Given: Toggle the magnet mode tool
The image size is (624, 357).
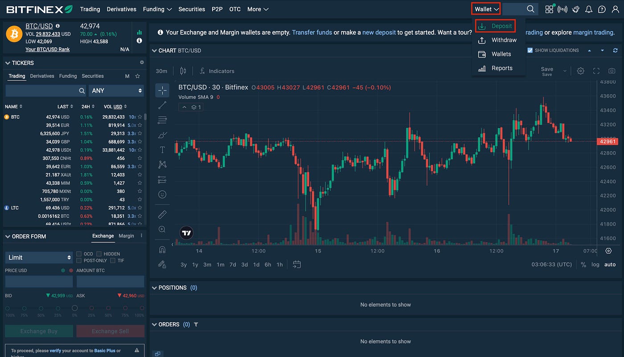Looking at the screenshot, I should point(162,249).
